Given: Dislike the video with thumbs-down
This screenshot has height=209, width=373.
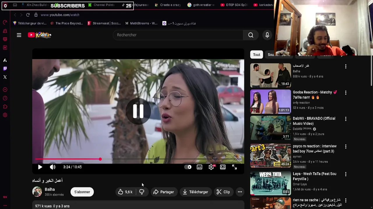Looking at the screenshot, I should coord(142,192).
